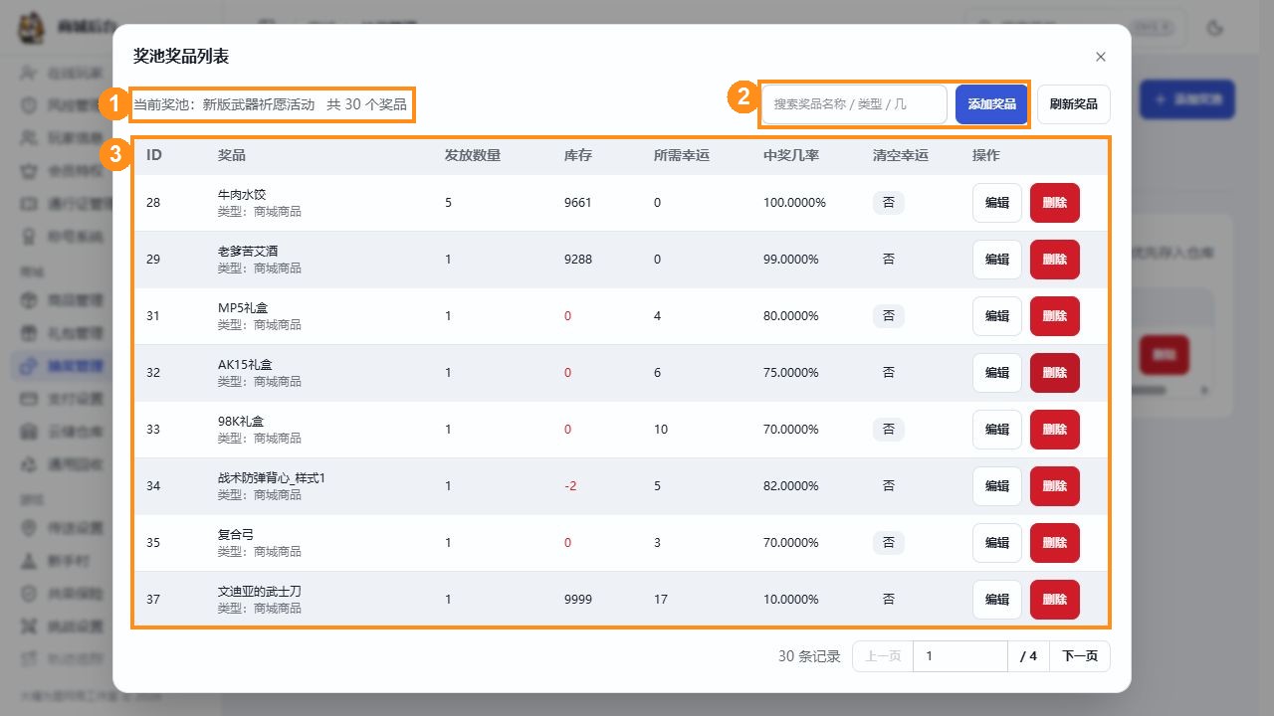1274x716 pixels.
Task: Open 编辑 for 老爹苦艾酒
Action: 997,260
